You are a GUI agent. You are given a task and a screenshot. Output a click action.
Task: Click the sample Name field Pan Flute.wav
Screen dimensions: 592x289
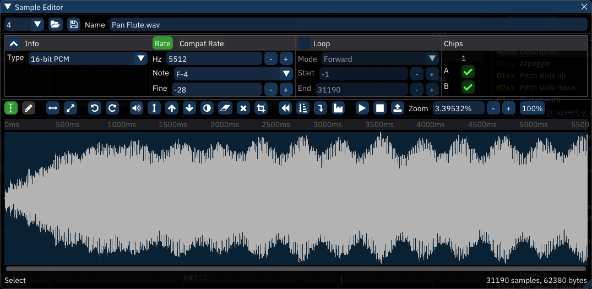[x=349, y=25]
